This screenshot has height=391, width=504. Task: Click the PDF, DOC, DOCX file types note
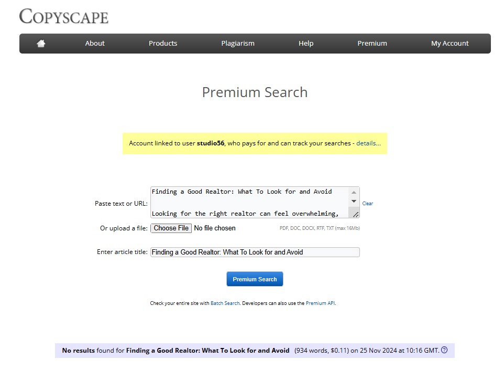pyautogui.click(x=320, y=228)
